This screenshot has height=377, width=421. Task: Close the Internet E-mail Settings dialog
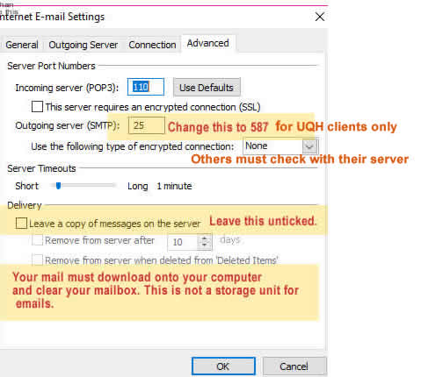coord(320,17)
